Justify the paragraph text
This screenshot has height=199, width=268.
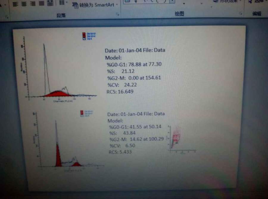pos(41,3)
